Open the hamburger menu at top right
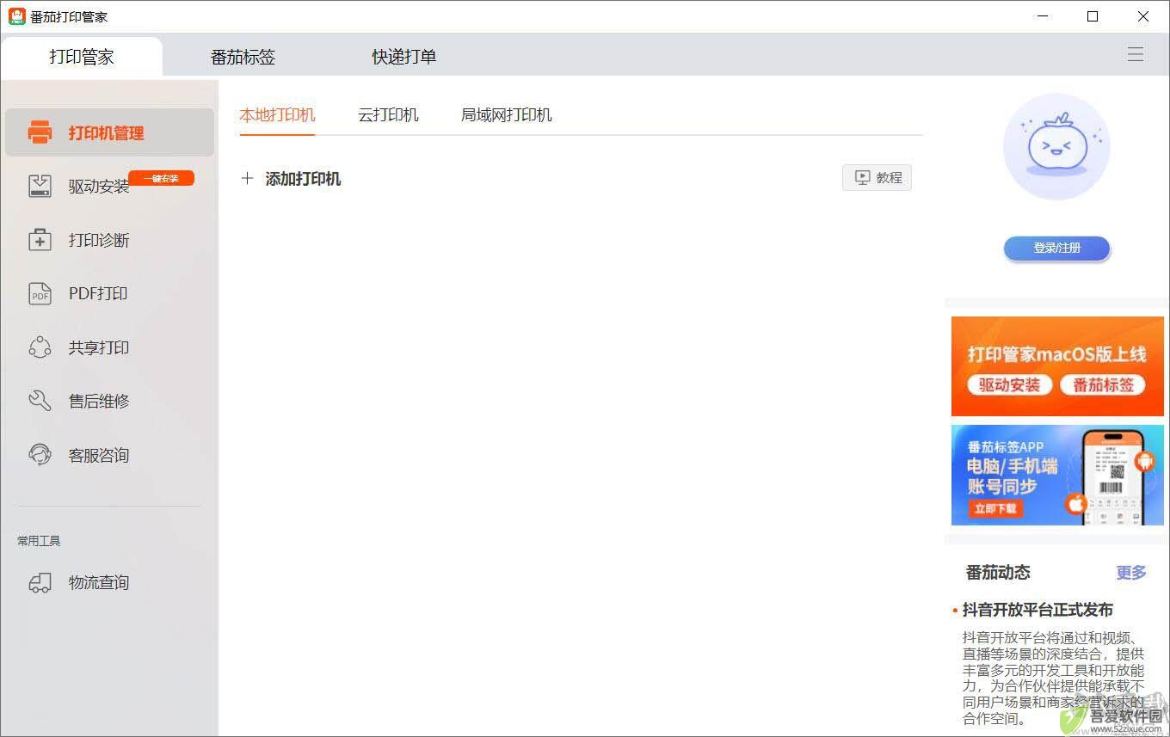The width and height of the screenshot is (1170, 737). tap(1136, 54)
